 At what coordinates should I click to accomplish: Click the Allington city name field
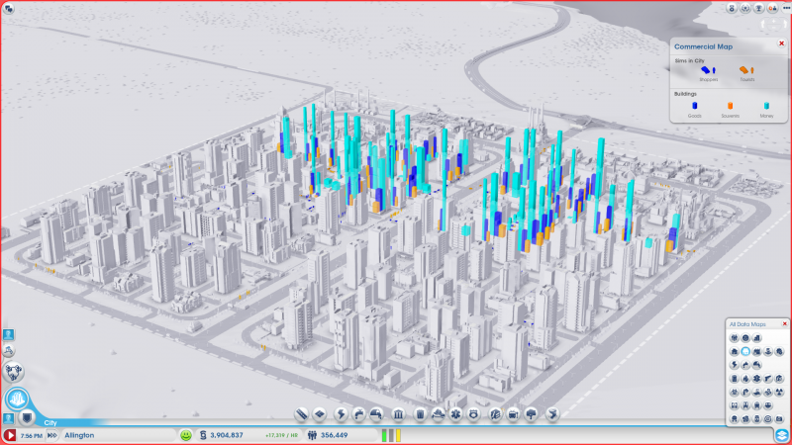[119, 435]
